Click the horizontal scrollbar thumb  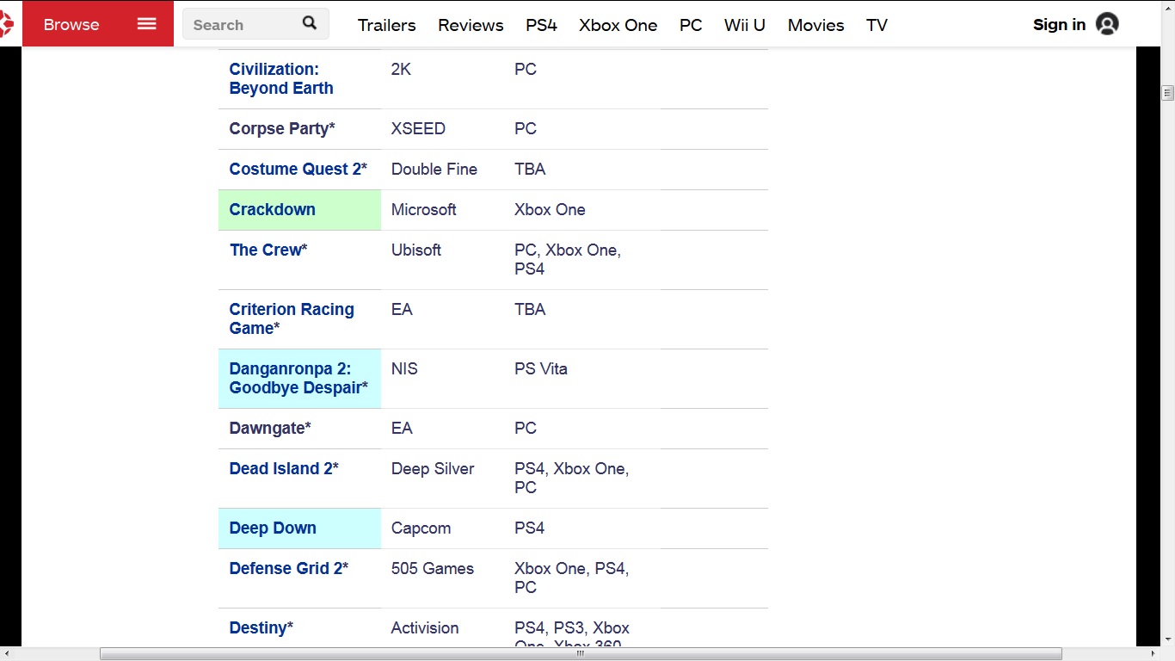point(581,654)
